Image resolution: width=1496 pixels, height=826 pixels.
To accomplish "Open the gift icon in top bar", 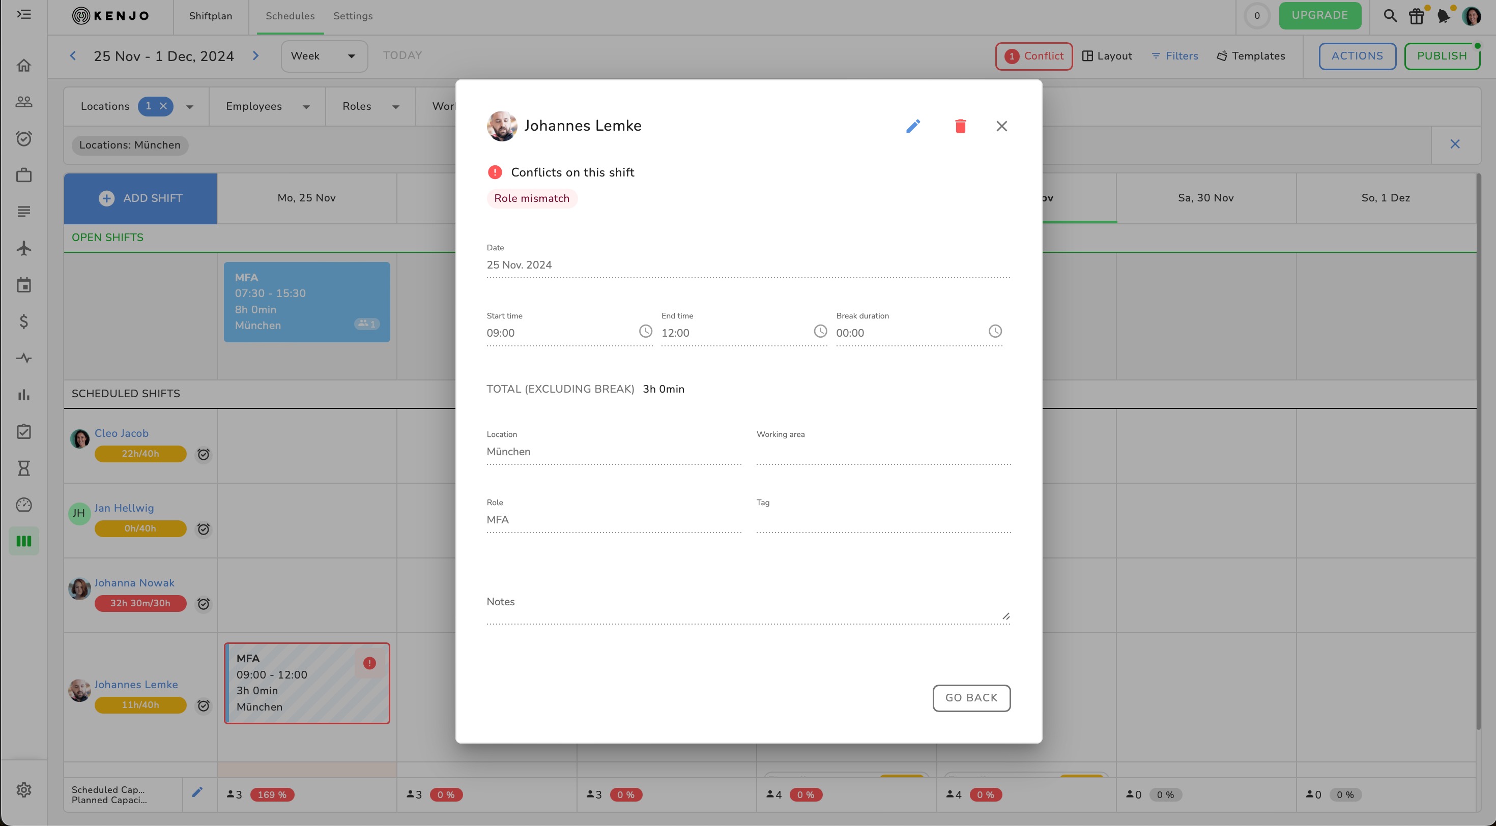I will [x=1417, y=16].
